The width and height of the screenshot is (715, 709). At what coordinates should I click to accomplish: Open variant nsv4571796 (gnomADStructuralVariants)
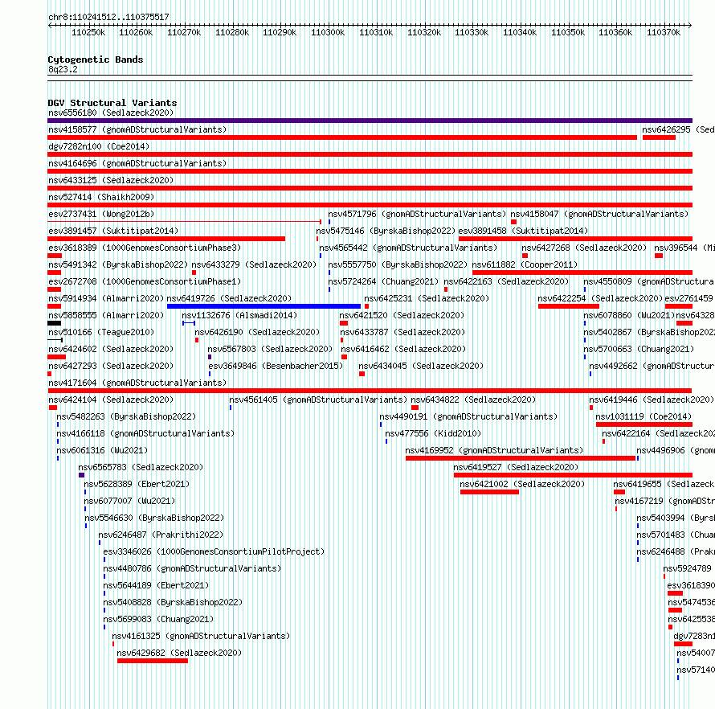coord(417,214)
